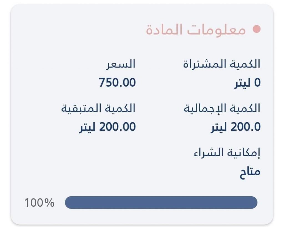The height and width of the screenshot is (227, 284).
Task: Select the 200.0 ليتر total value
Action: (235, 127)
